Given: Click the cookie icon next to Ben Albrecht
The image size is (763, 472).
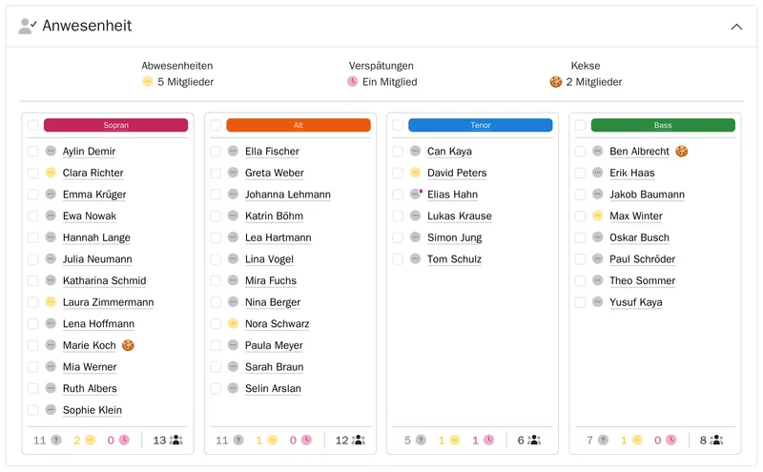Looking at the screenshot, I should (x=682, y=151).
